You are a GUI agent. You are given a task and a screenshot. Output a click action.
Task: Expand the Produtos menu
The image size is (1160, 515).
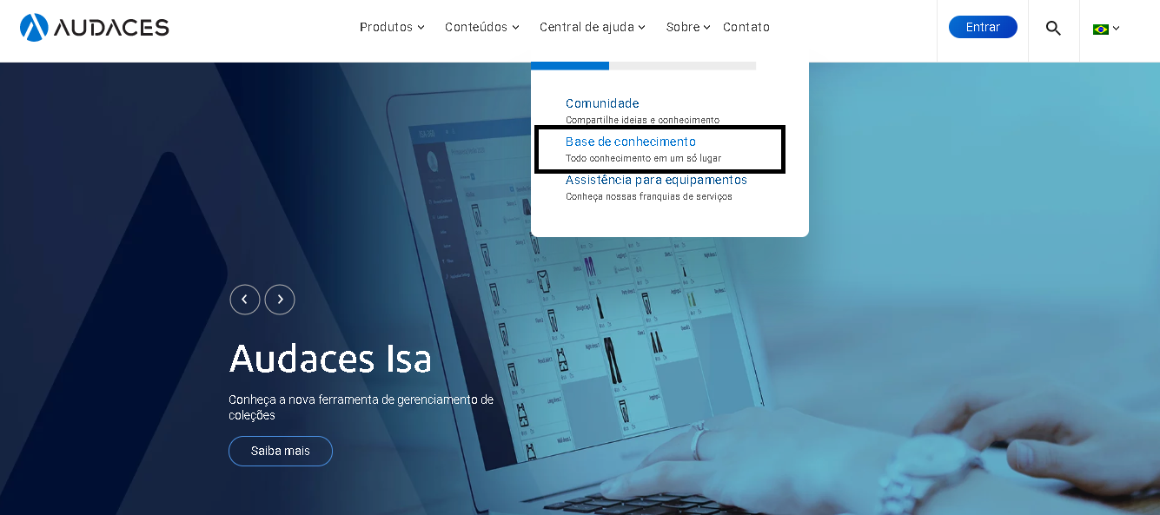(x=392, y=27)
